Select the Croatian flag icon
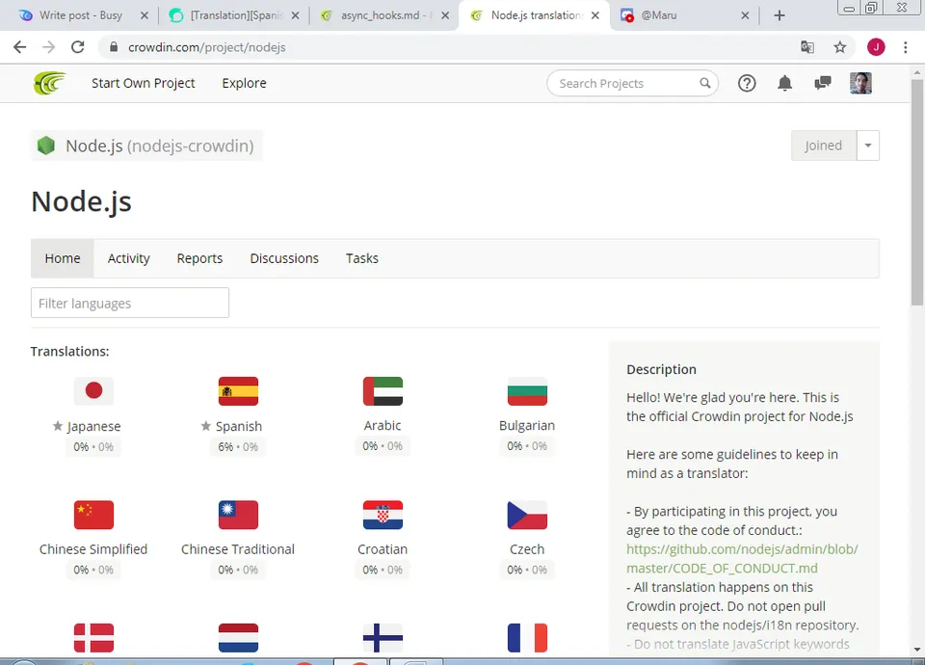The width and height of the screenshot is (925, 665). tap(383, 515)
